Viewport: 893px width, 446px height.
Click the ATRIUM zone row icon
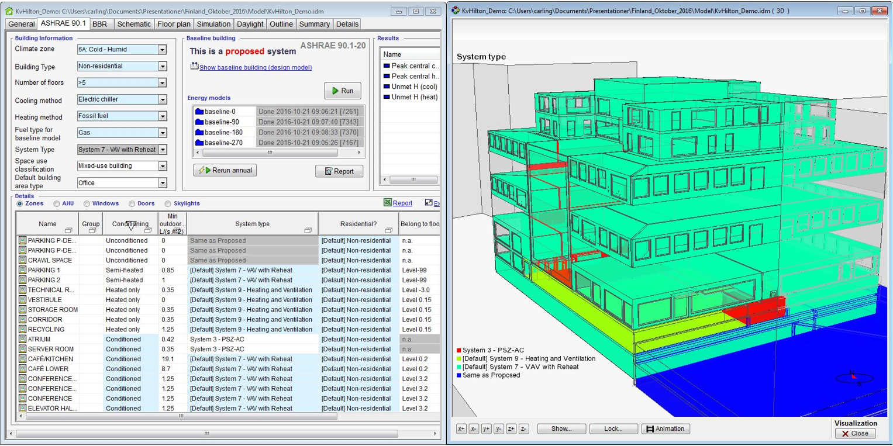click(x=23, y=339)
